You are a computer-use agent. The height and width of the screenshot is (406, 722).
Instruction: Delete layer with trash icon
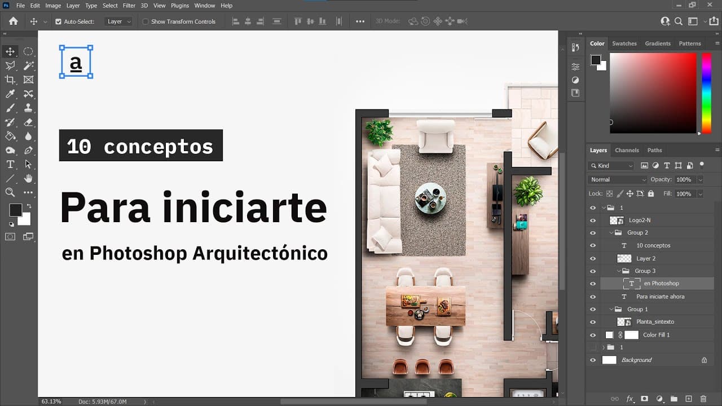click(x=703, y=399)
